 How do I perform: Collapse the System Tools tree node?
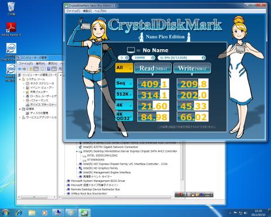tap(20, 79)
